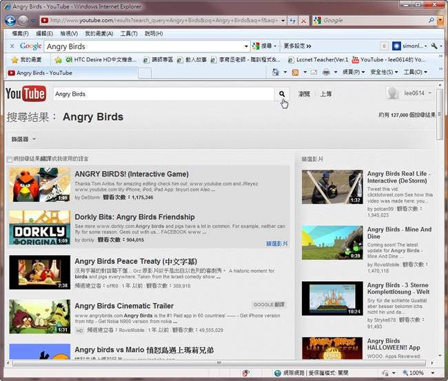
Task: Open Angry Birds Cinematic Trailer link
Action: (x=124, y=306)
